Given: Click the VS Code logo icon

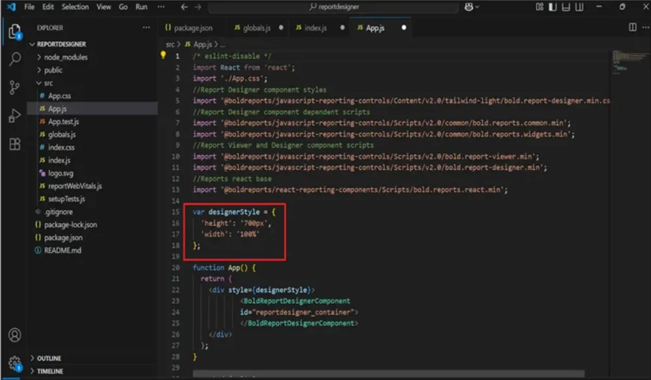Looking at the screenshot, I should click(11, 7).
